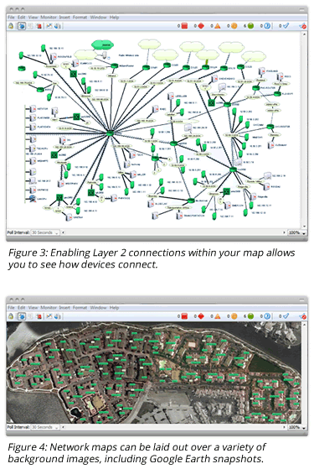The width and height of the screenshot is (314, 469).
Task: Toggle the lock icon in bottom window toolbar
Action: (x=11, y=316)
